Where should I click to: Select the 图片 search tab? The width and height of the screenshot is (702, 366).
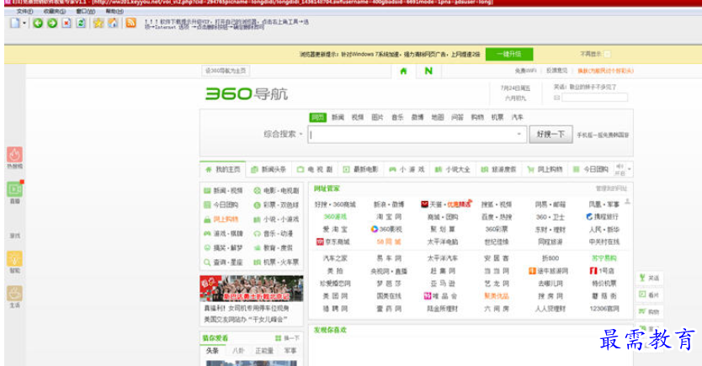[x=377, y=117]
